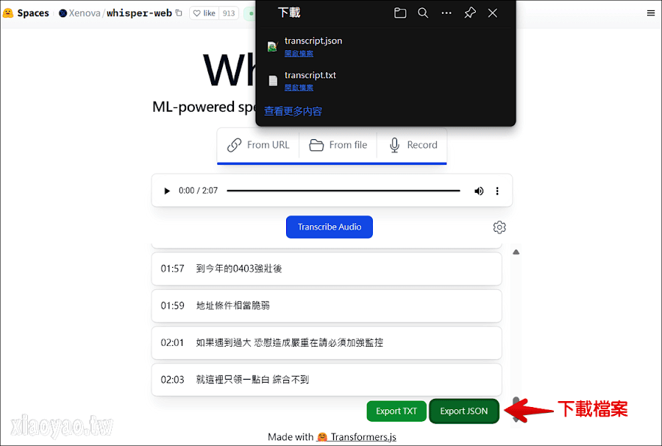
Task: Search downloads using magnifier icon
Action: click(x=423, y=13)
